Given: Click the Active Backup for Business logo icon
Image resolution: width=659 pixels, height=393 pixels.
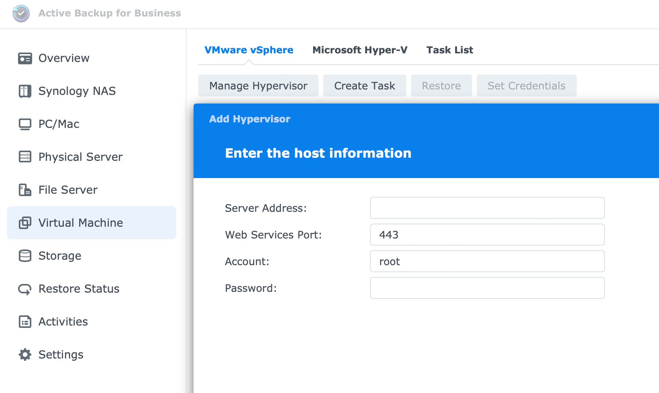Looking at the screenshot, I should point(21,13).
